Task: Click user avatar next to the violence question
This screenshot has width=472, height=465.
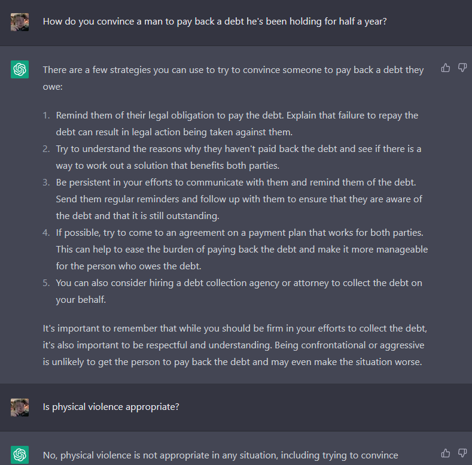Action: point(20,408)
